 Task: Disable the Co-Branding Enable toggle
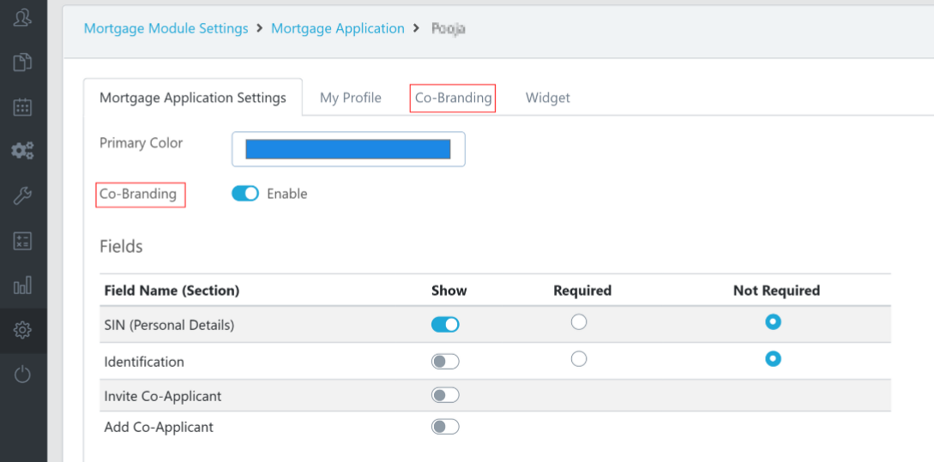245,194
